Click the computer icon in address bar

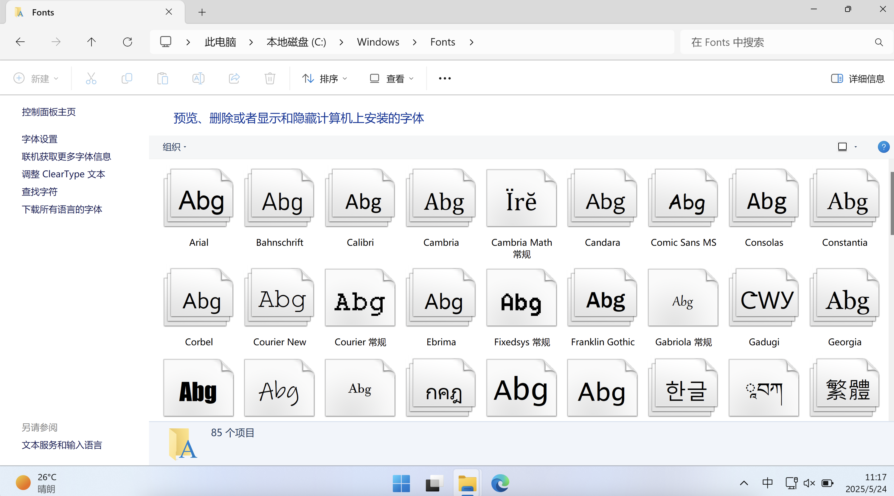pyautogui.click(x=166, y=42)
